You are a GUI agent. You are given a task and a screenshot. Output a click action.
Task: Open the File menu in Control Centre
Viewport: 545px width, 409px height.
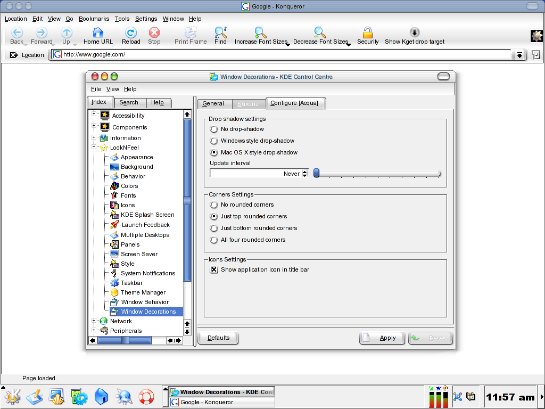96,89
